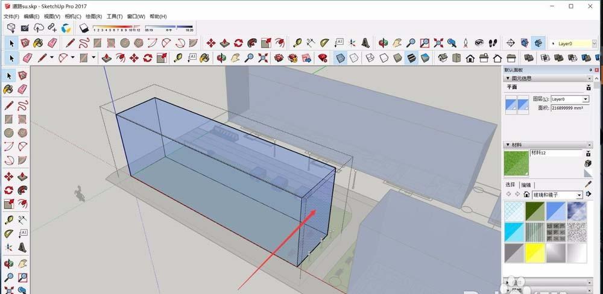Open the 绘图(R) menu
This screenshot has width=603, height=294.
tap(93, 16)
